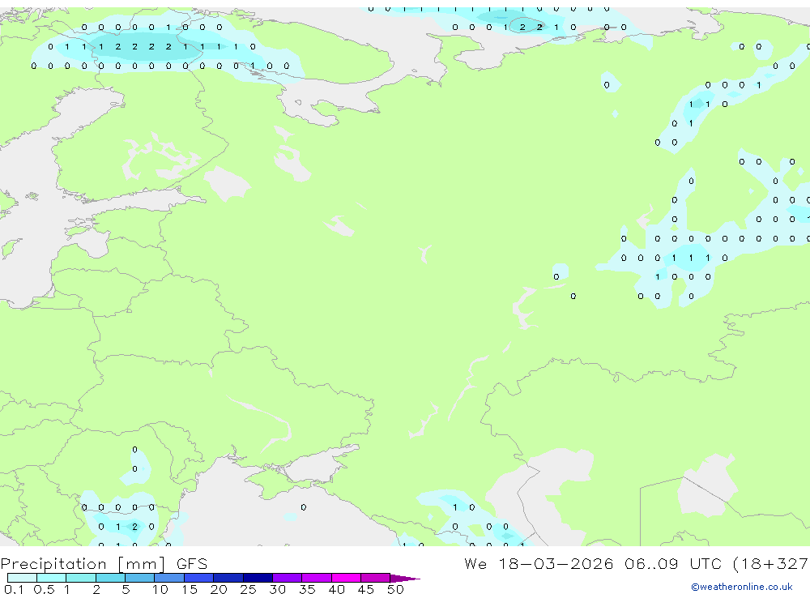Screen dimensions: 810x594
Task: Click the "GFS" model label
Action: 192,563
